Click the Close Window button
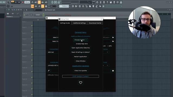Screen dimensions: 173x97 (81, 61)
